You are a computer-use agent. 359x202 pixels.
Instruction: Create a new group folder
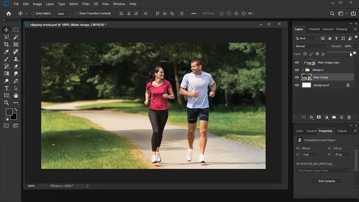[334, 117]
